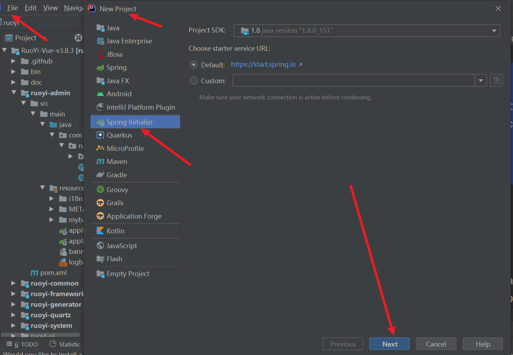Select Java Enterprise icon in list
513x355 pixels.
pos(100,41)
